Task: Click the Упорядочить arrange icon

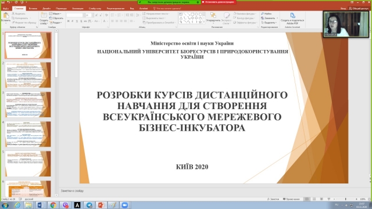Action: [213, 16]
